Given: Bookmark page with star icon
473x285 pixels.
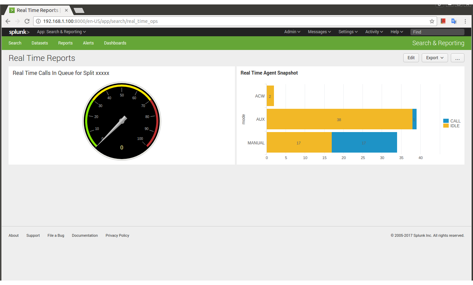Looking at the screenshot, I should (x=432, y=21).
